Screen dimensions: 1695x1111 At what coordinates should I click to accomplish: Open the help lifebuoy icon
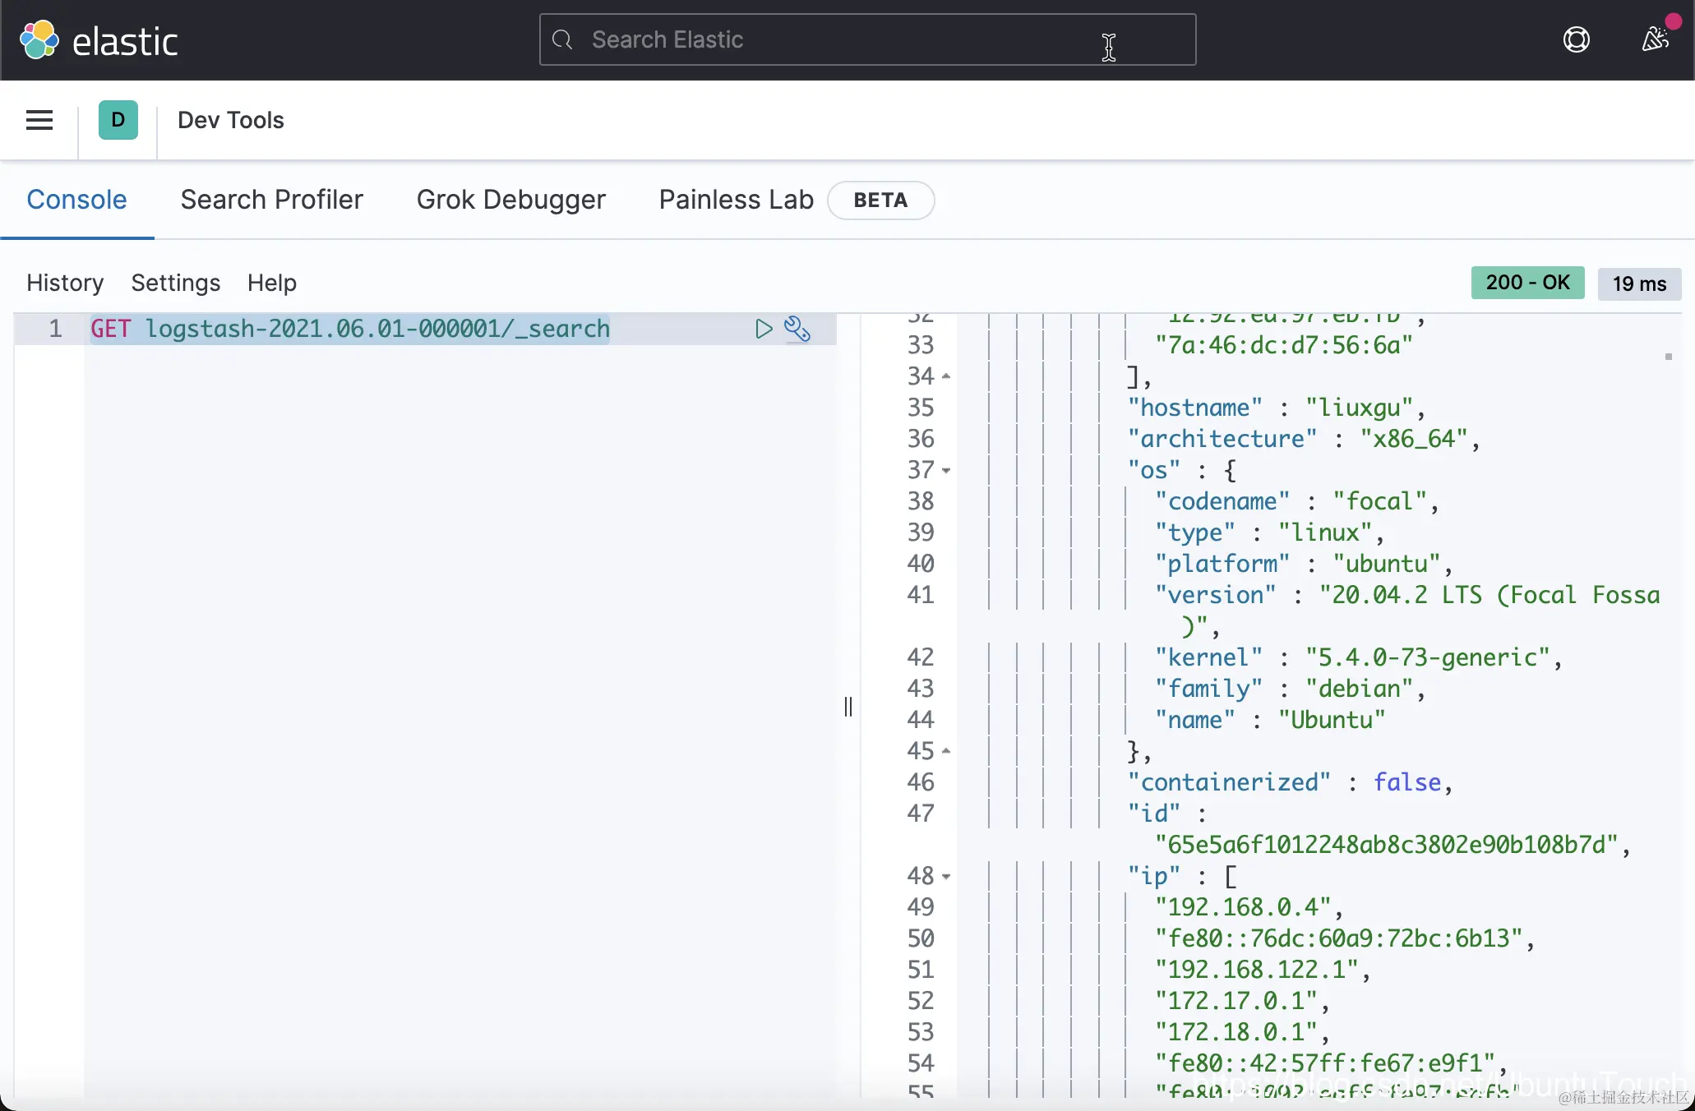pyautogui.click(x=1576, y=39)
